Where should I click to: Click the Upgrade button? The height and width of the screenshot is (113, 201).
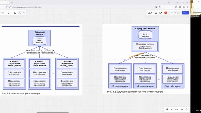pyautogui.click(x=21, y=13)
